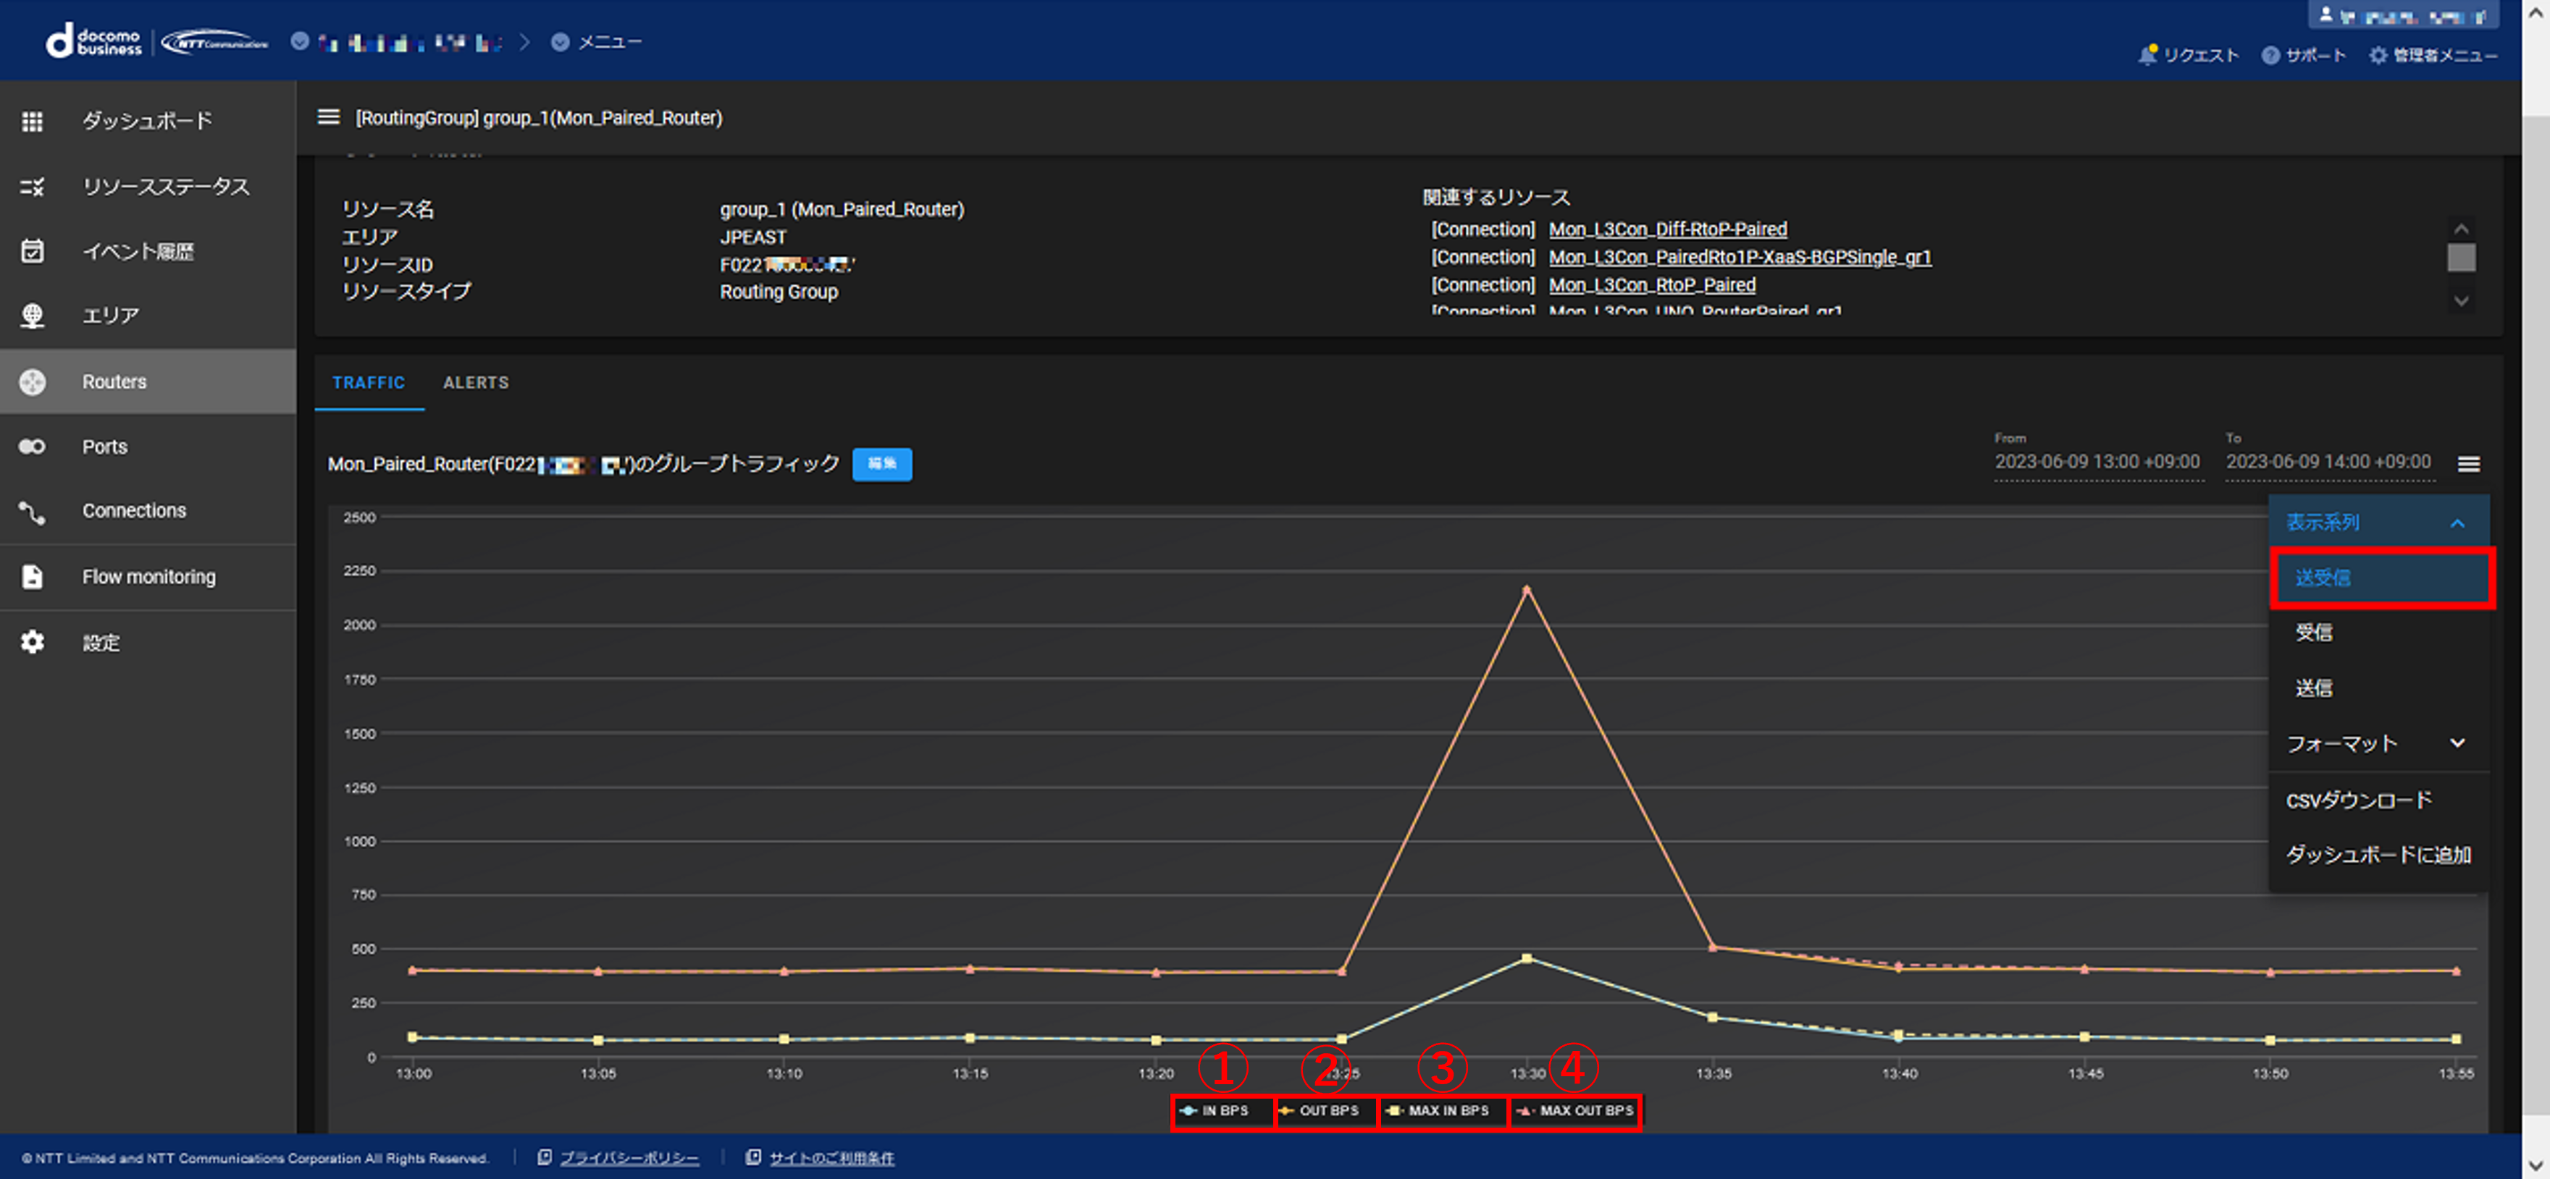This screenshot has width=2550, height=1179.
Task: Click the From date field
Action: pos(2099,462)
